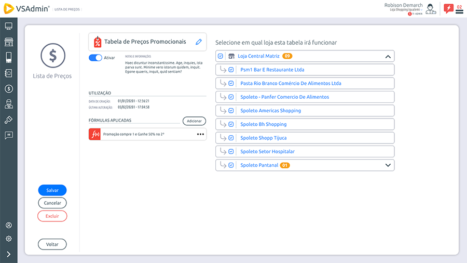Collapse the Loja Central Matriz store group
The image size is (467, 263).
point(387,56)
